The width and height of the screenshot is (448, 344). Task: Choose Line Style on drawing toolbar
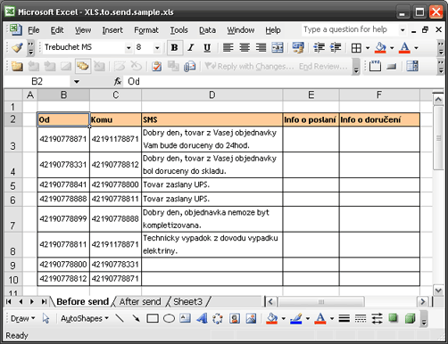pos(344,318)
